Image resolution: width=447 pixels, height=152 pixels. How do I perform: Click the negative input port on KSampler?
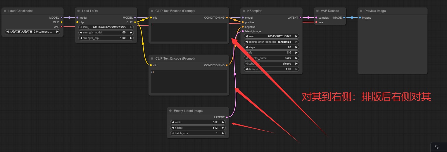tap(243, 27)
